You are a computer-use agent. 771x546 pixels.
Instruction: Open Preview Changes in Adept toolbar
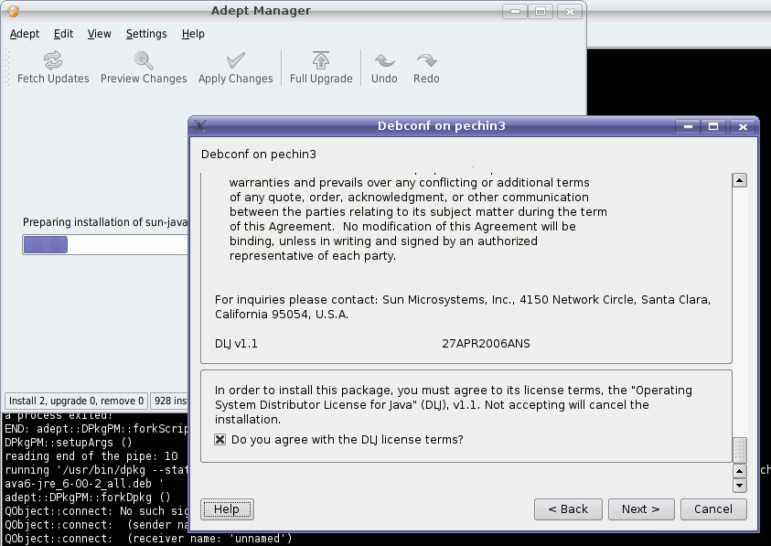tap(144, 68)
